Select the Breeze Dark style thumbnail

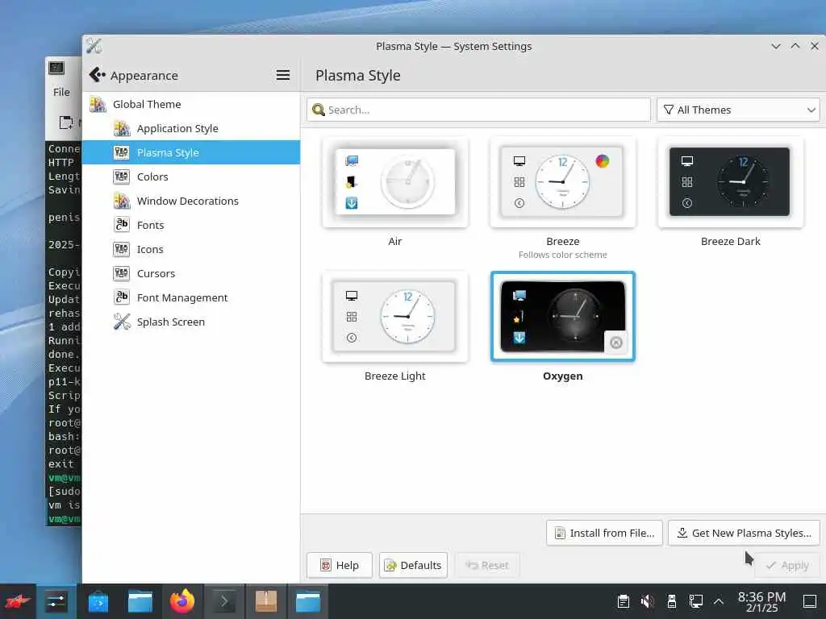tap(730, 182)
